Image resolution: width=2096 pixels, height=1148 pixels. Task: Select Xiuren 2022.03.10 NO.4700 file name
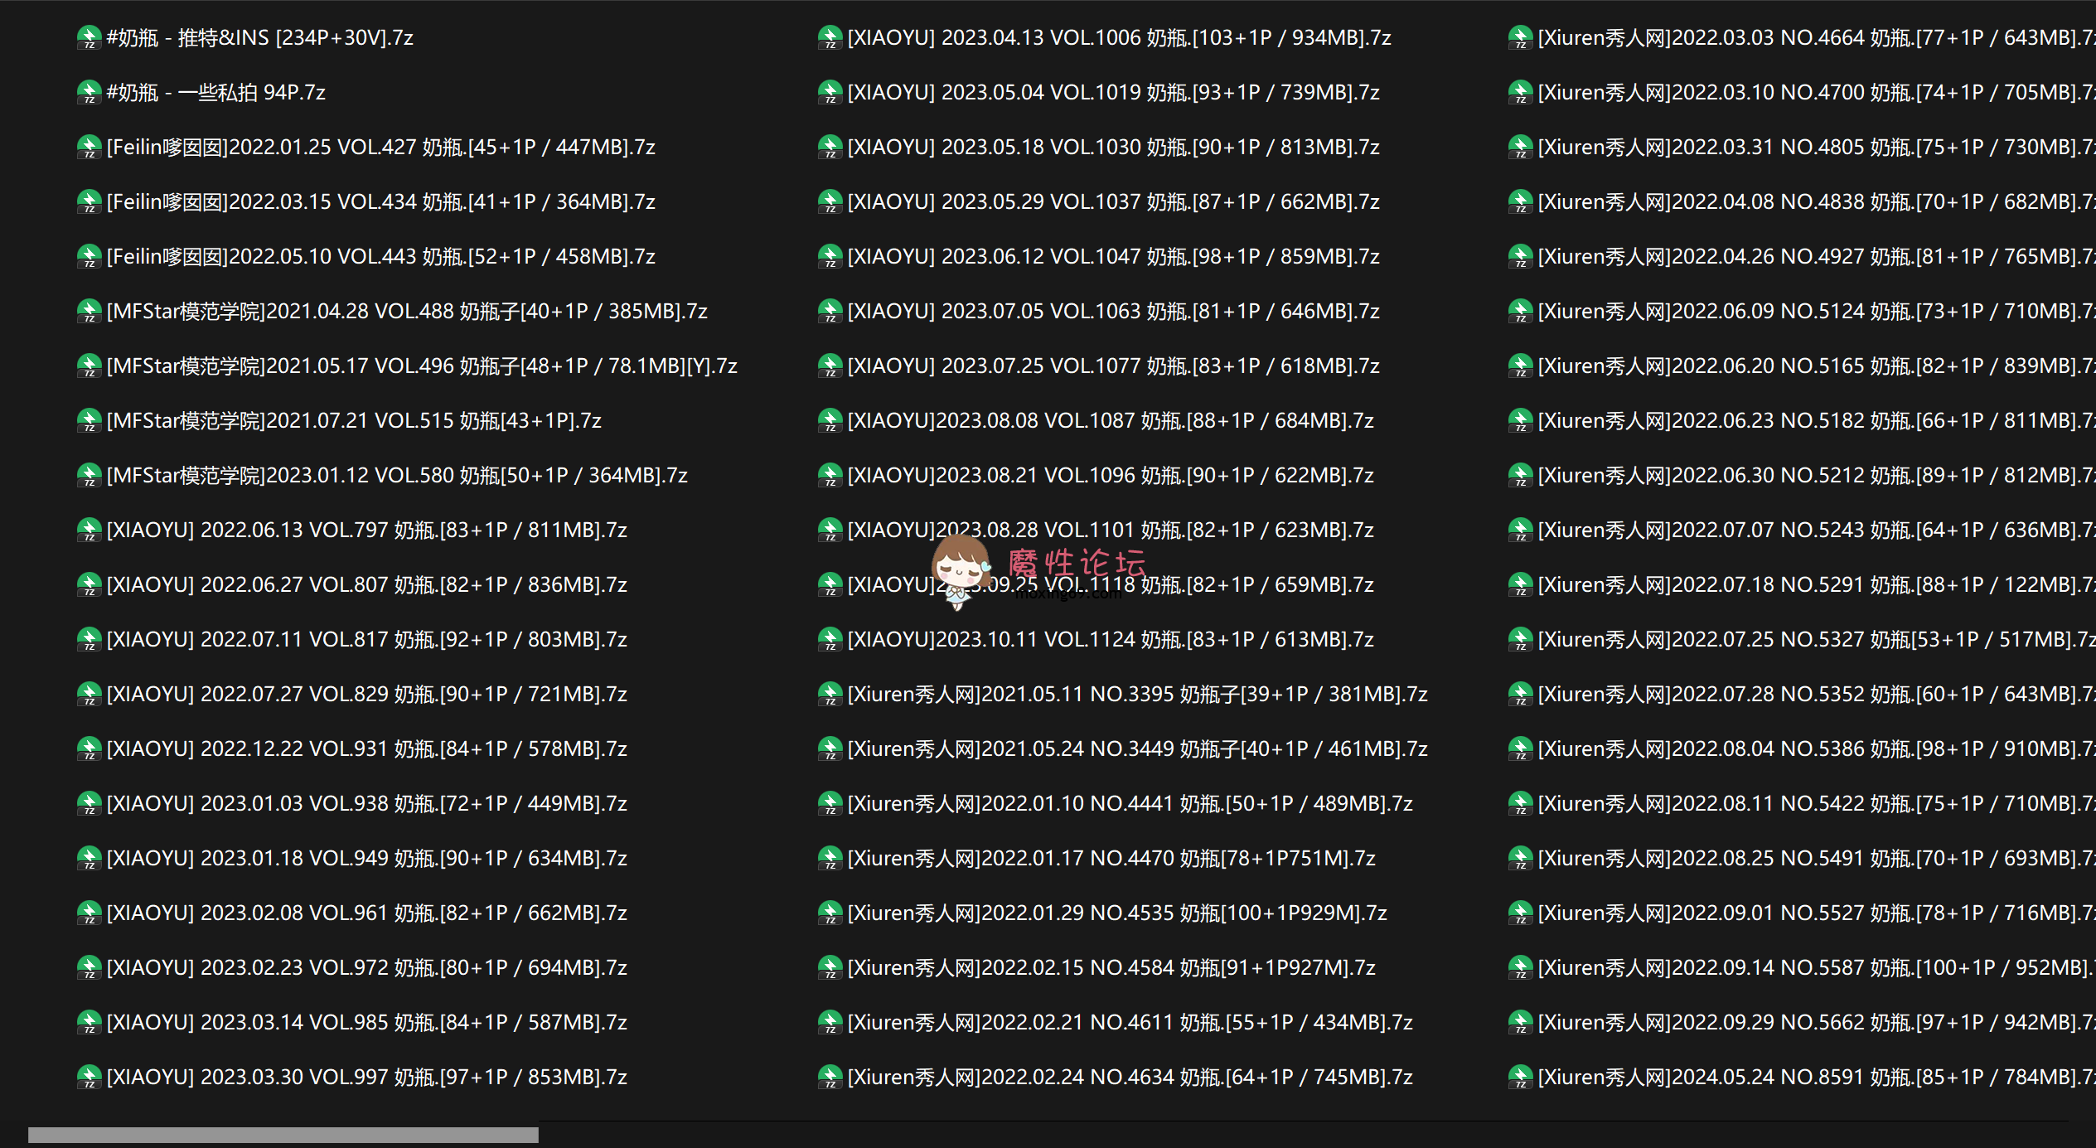tap(1815, 93)
